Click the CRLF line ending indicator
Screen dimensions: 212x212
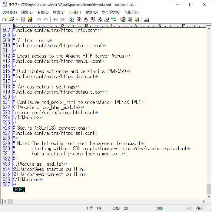point(116,208)
